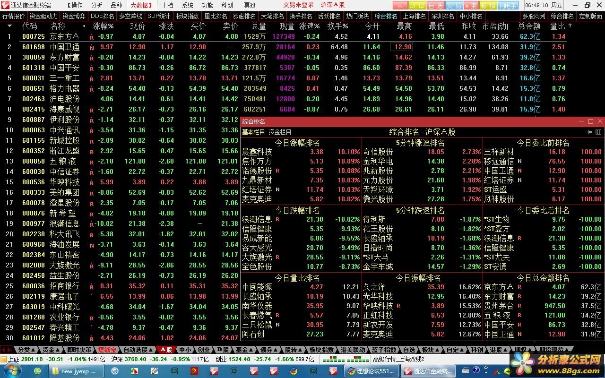The image size is (605, 378).
Task: Click the 通达信 logo icon in the title bar
Action: 5,5
